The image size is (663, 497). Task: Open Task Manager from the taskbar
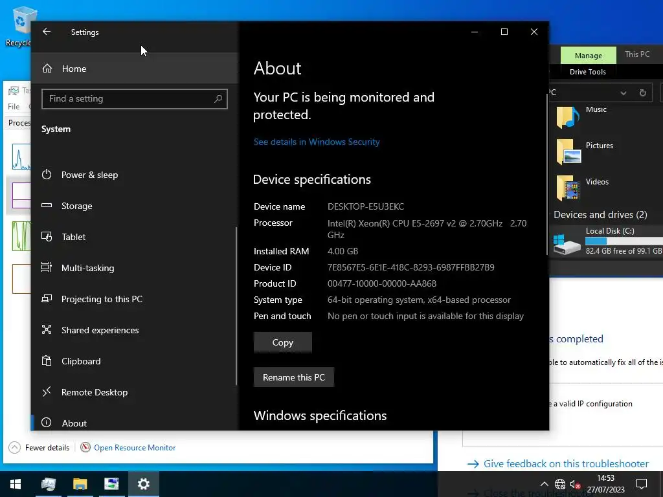tap(48, 484)
